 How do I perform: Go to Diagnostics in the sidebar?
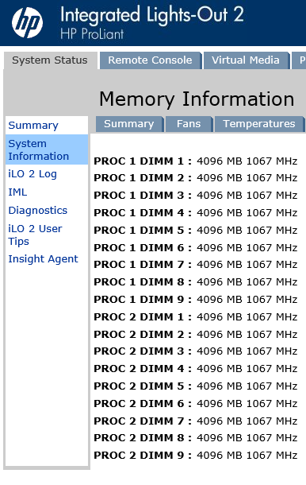click(x=37, y=211)
